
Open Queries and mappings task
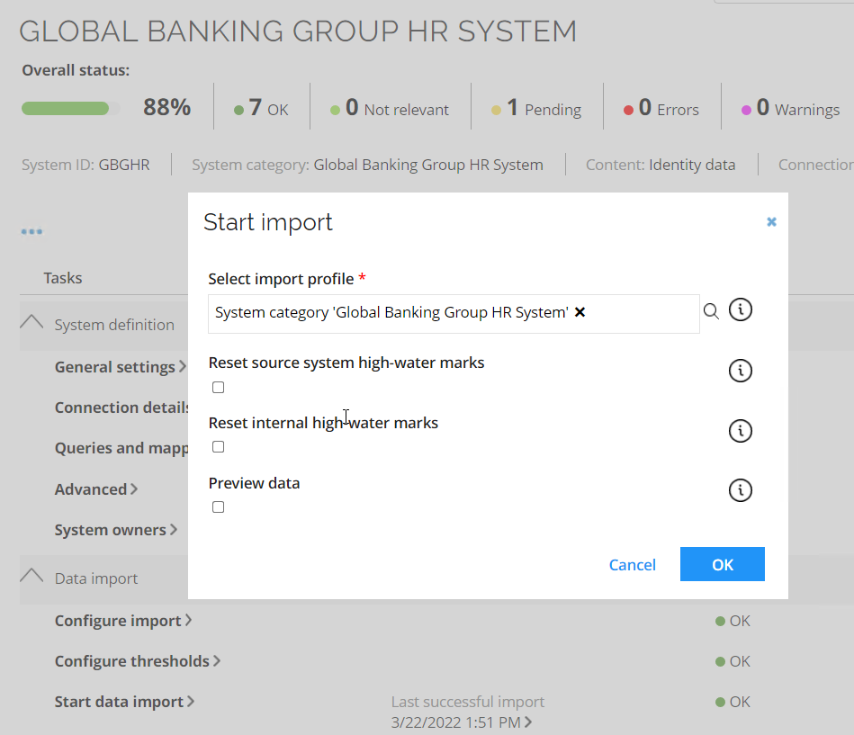click(x=121, y=448)
